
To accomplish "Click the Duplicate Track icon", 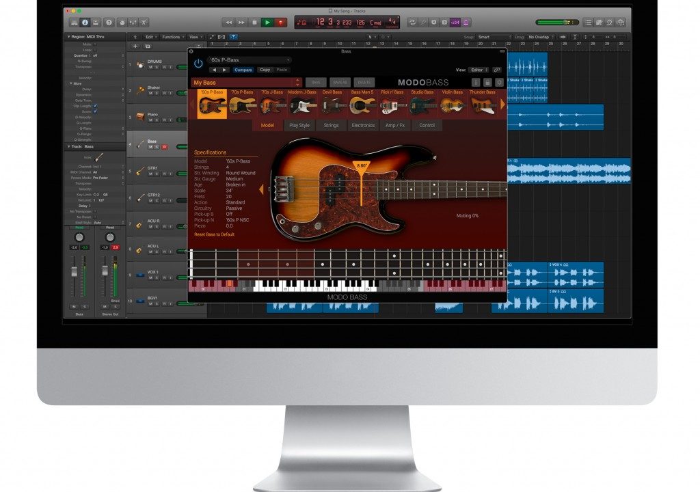I will 148,46.
